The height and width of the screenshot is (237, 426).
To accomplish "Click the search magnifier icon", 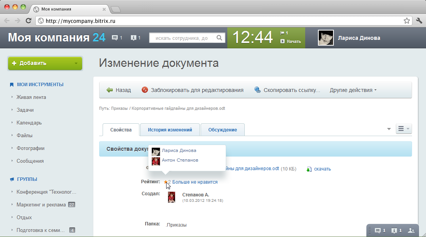I will tap(219, 38).
